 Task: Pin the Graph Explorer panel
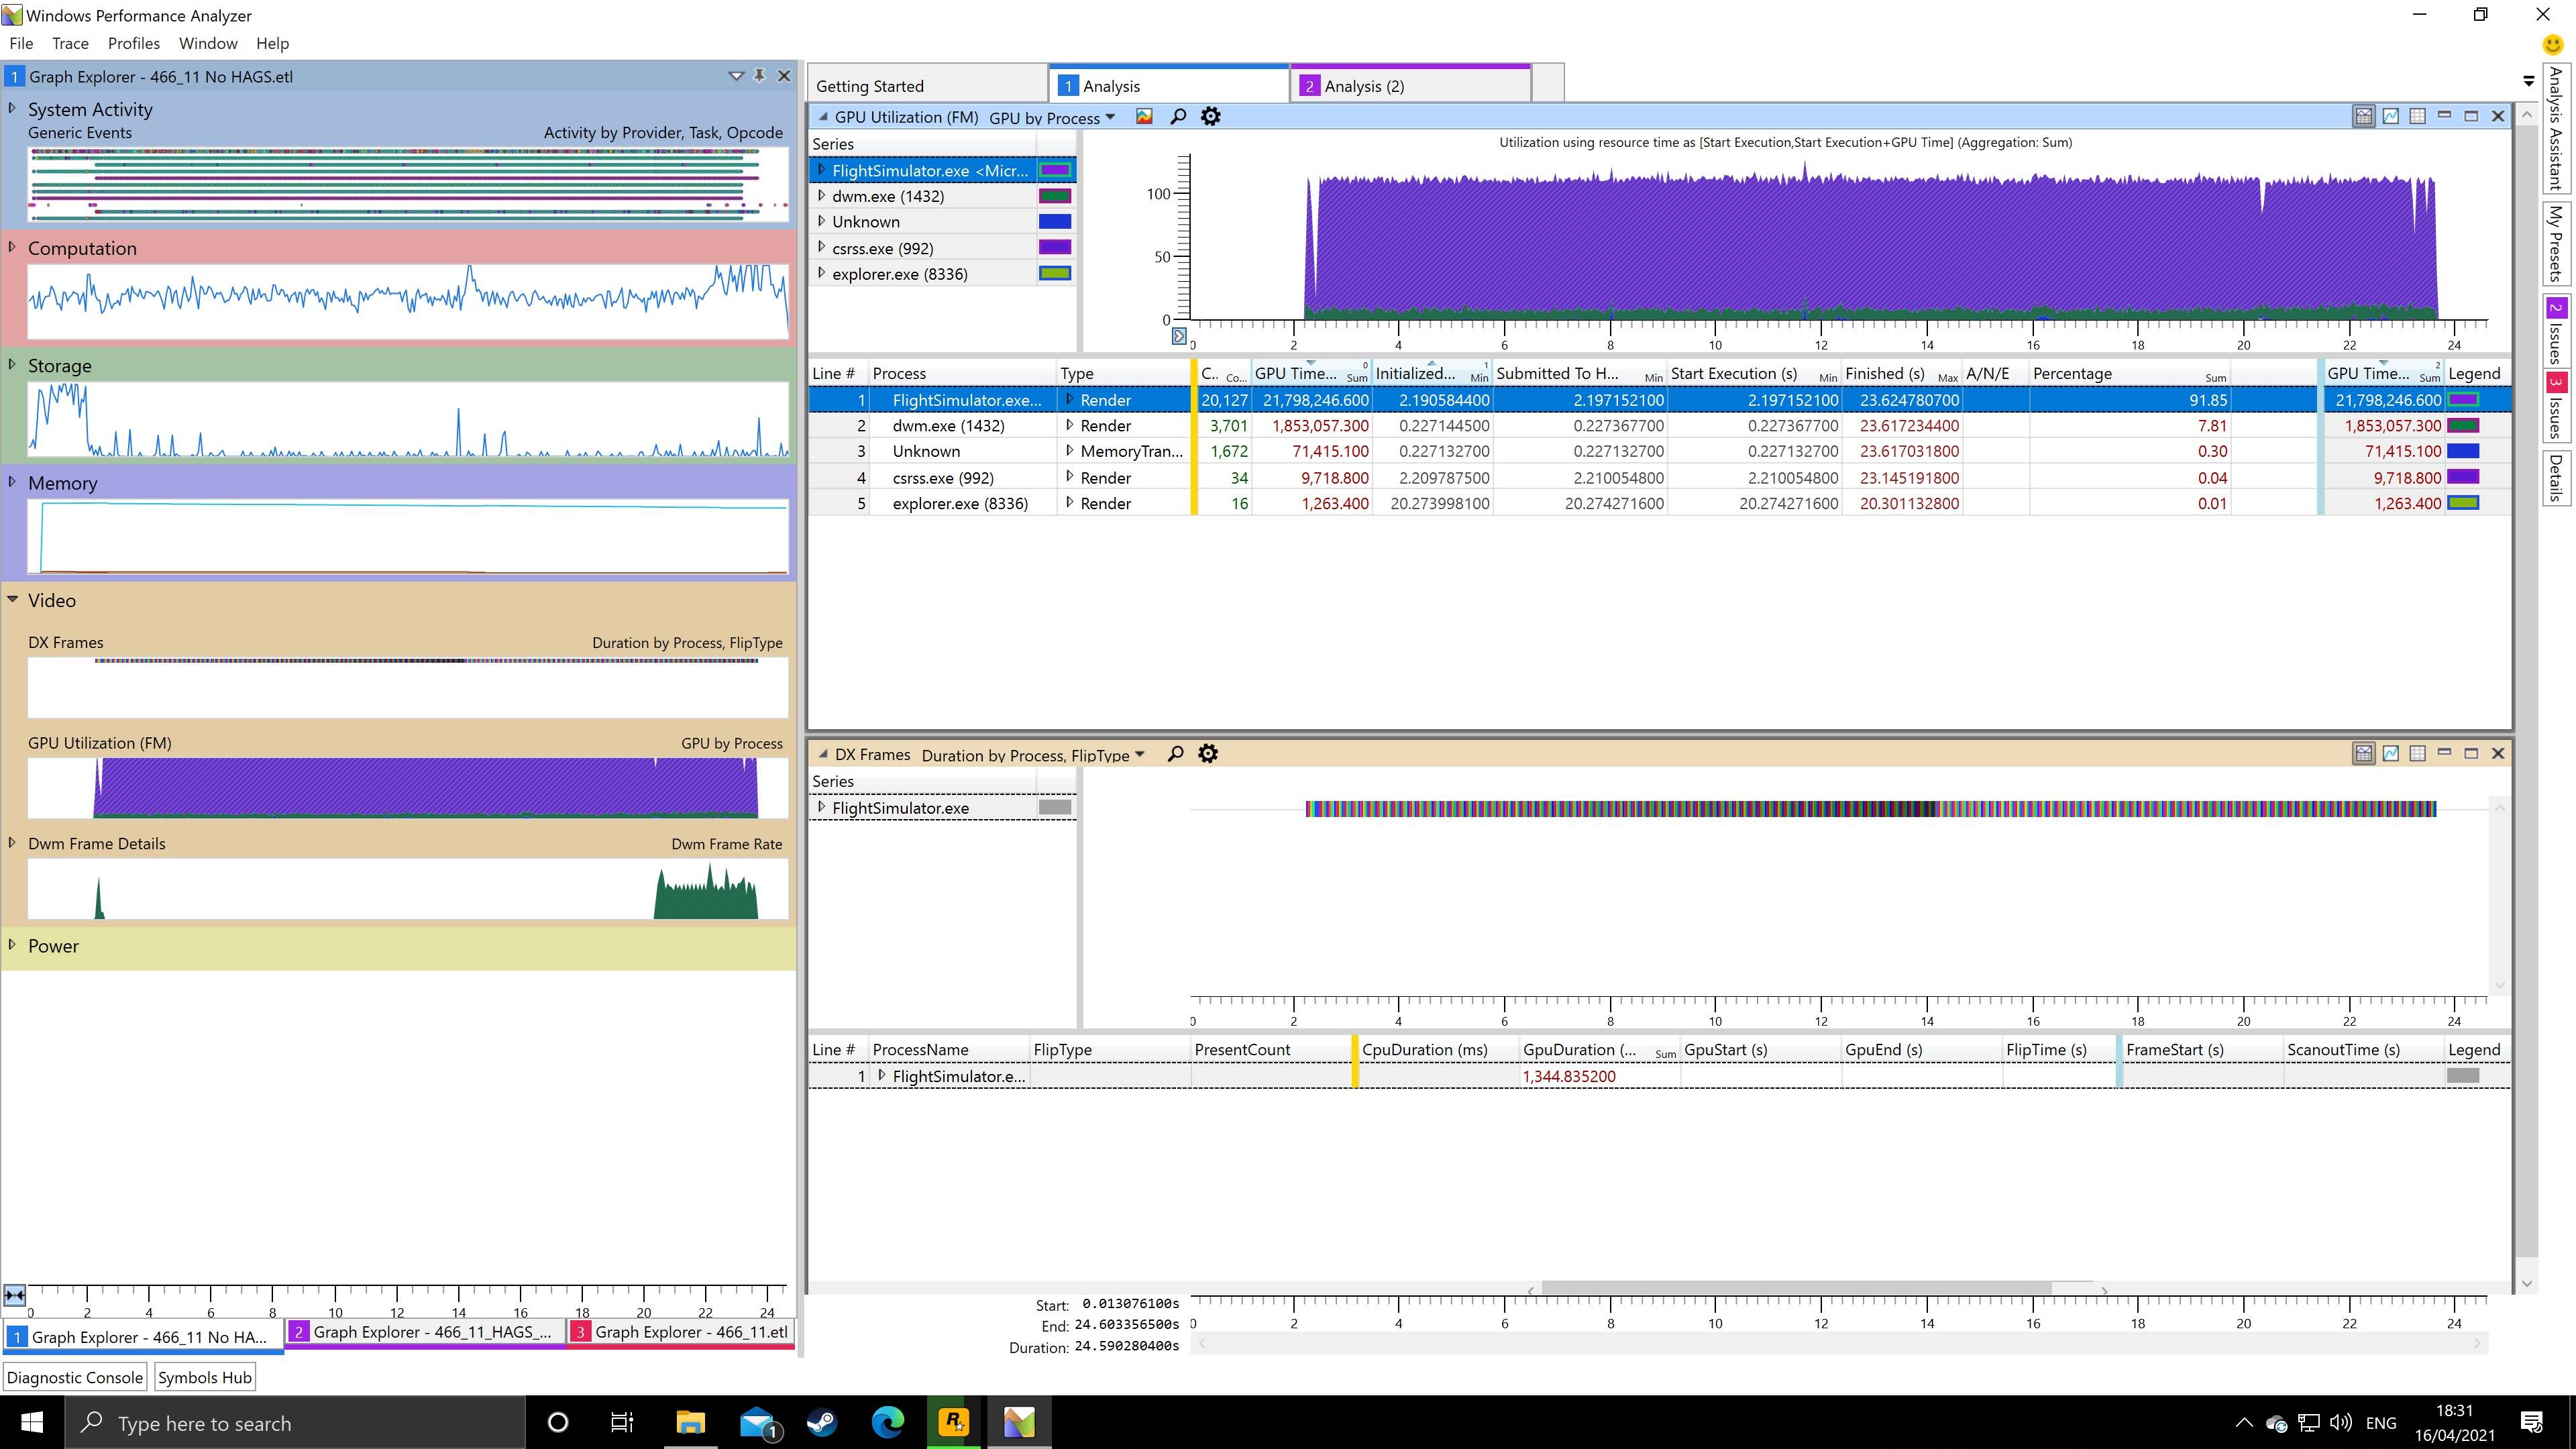(759, 76)
